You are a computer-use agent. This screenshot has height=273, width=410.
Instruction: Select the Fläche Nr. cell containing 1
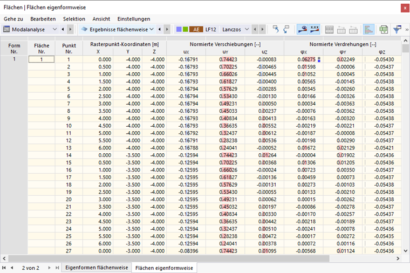coord(42,59)
